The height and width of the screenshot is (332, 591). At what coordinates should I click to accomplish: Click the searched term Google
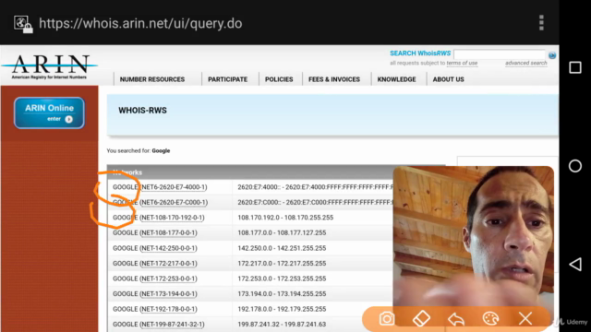(x=161, y=151)
